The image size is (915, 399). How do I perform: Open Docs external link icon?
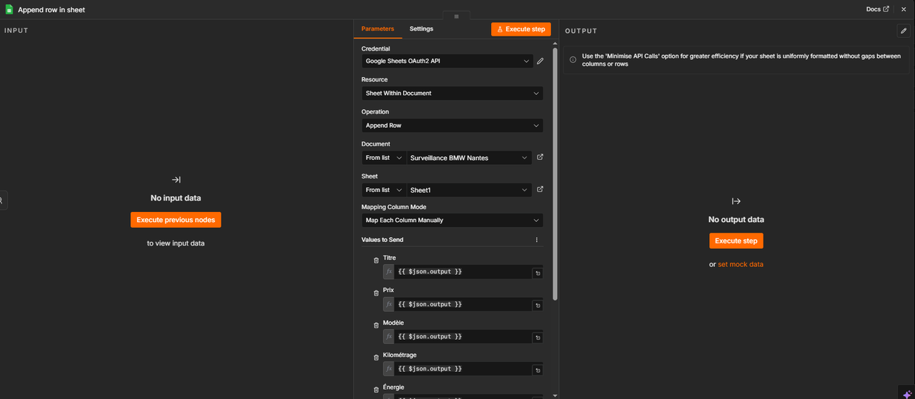tap(886, 9)
